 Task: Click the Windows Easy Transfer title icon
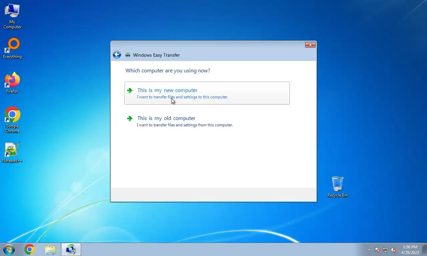[x=128, y=55]
